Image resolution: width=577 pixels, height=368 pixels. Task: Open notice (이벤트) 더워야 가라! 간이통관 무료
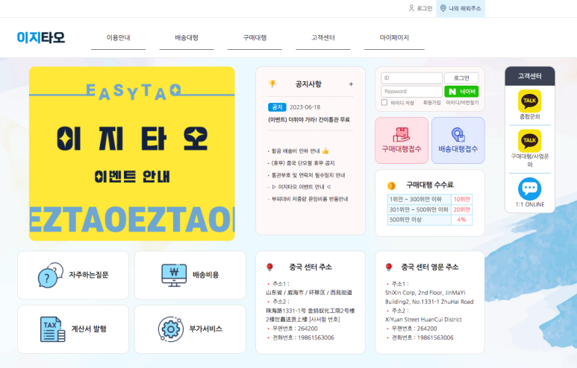[309, 119]
